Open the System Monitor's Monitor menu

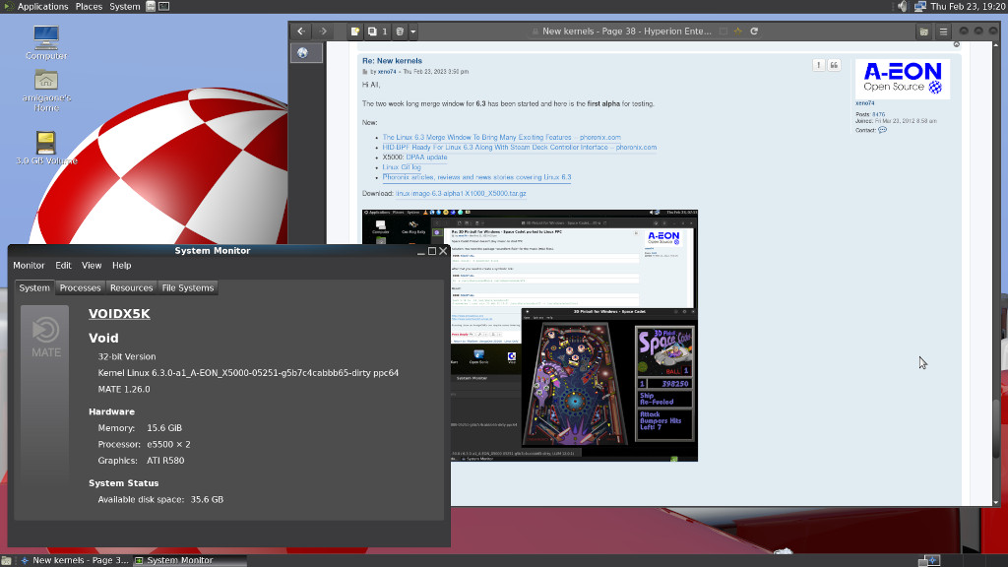29,266
